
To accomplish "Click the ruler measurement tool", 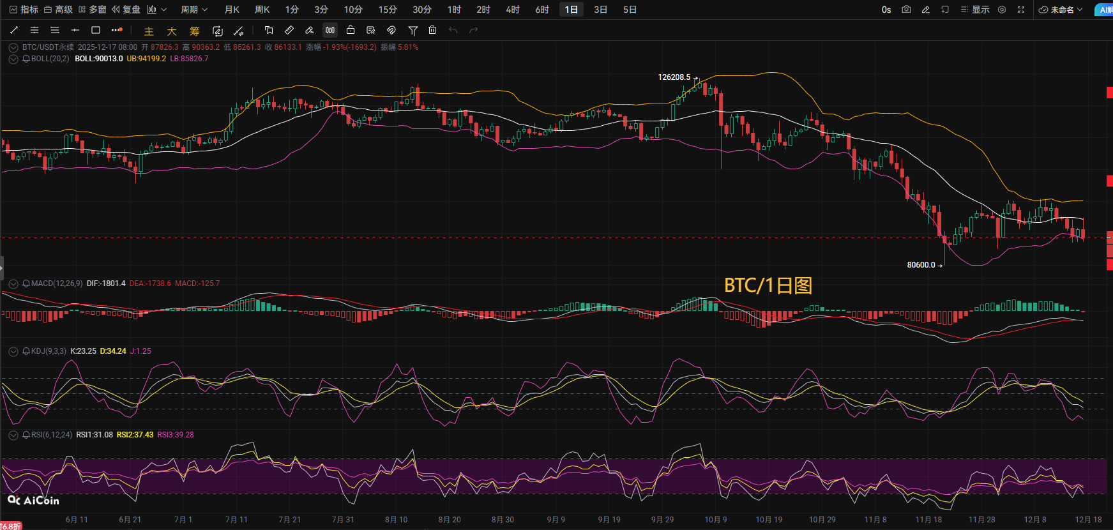I will click(x=289, y=30).
